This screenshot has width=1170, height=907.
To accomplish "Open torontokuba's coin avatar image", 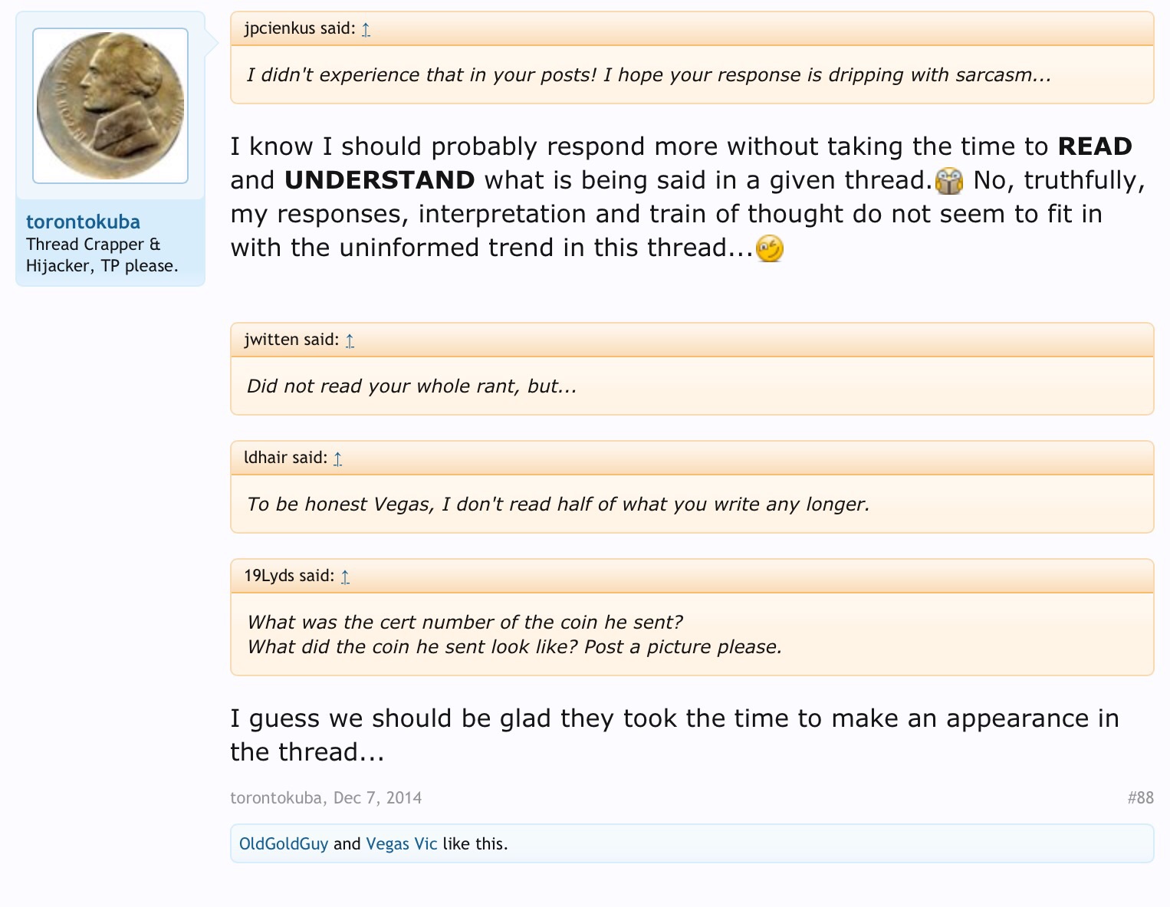I will tap(110, 106).
